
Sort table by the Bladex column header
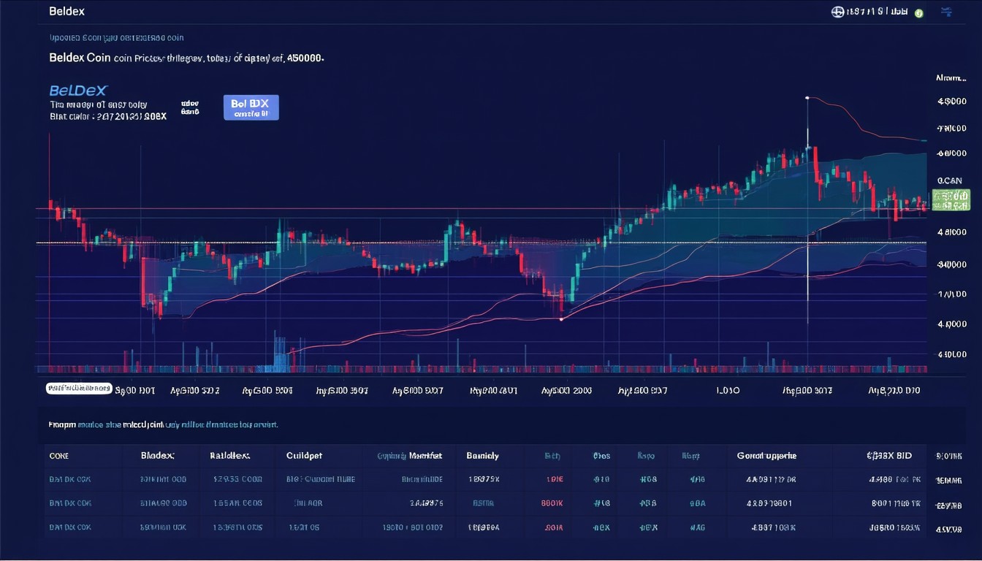tap(157, 456)
